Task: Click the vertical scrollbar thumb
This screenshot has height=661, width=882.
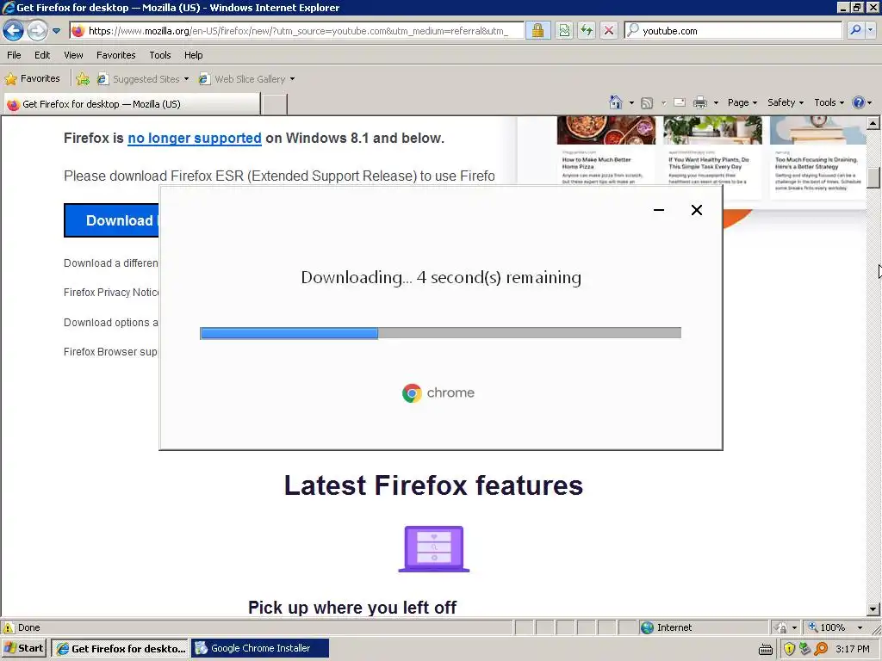Action: click(x=873, y=177)
